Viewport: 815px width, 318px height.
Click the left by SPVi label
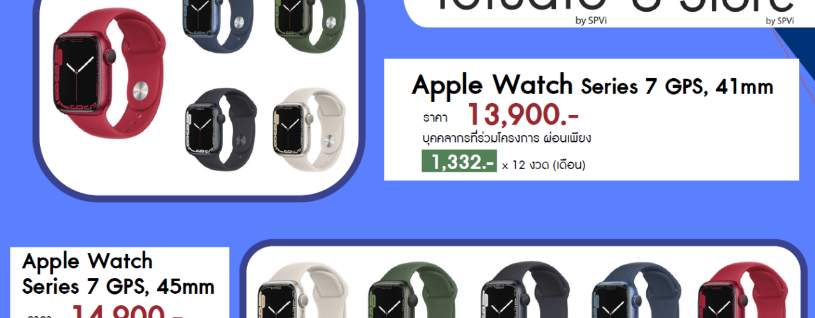(589, 20)
